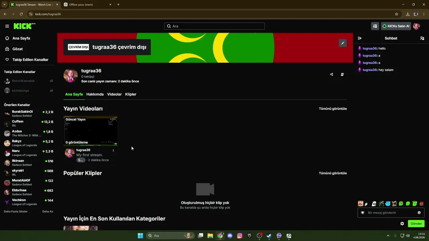Open the tugraa36 channel avatar
The image size is (429, 241).
point(71,76)
